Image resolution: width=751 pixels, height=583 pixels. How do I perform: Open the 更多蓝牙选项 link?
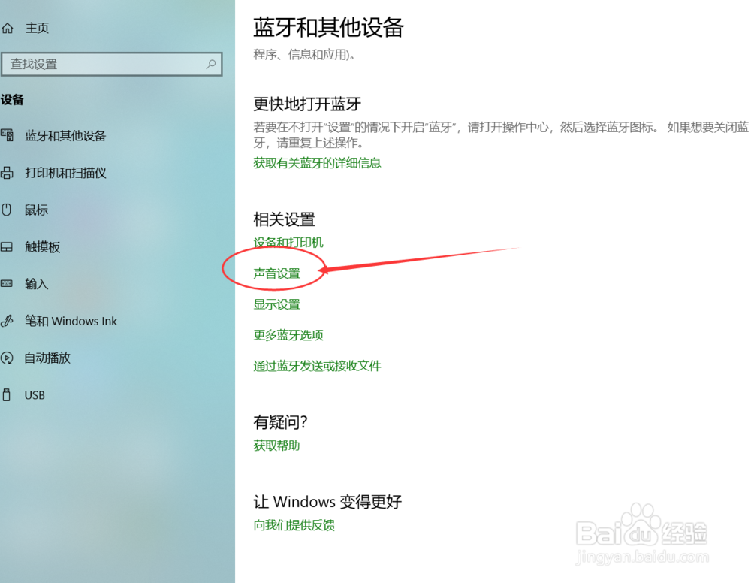tap(288, 335)
